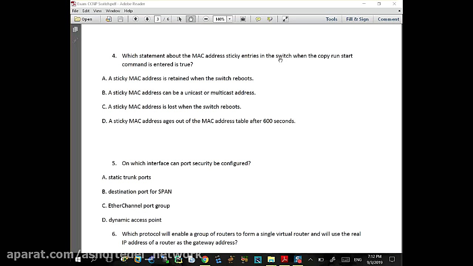Screen dimensions: 473x266
Task: Click answer 'dynamic access point'
Action: click(x=132, y=220)
